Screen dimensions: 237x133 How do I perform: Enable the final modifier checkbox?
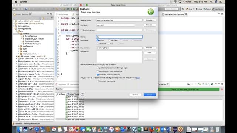[x=108, y=44]
